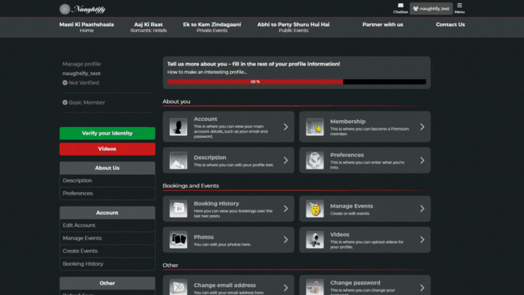
Task: Open Ek to Kam Zindagaani Private Events
Action: (212, 27)
